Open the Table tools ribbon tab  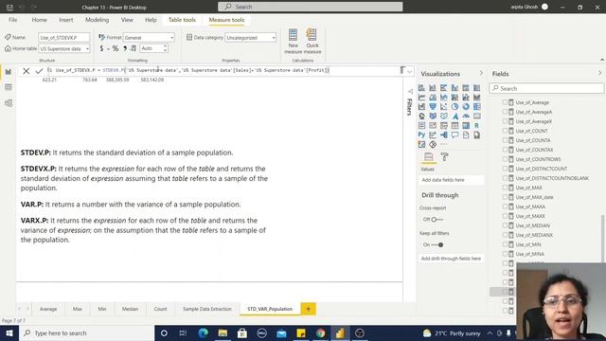point(182,20)
